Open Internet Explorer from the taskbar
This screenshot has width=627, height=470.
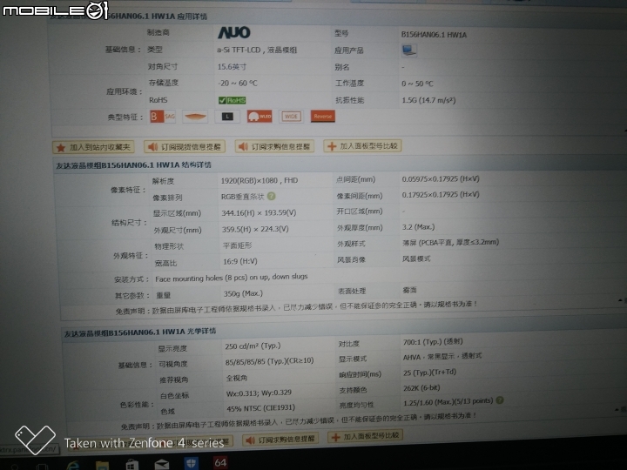pyautogui.click(x=72, y=465)
